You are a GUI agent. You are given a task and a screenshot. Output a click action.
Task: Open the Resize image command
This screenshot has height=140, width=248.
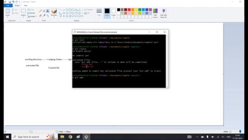click(31, 13)
